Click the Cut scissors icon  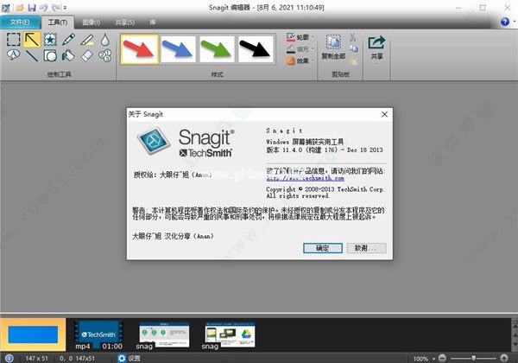click(353, 37)
